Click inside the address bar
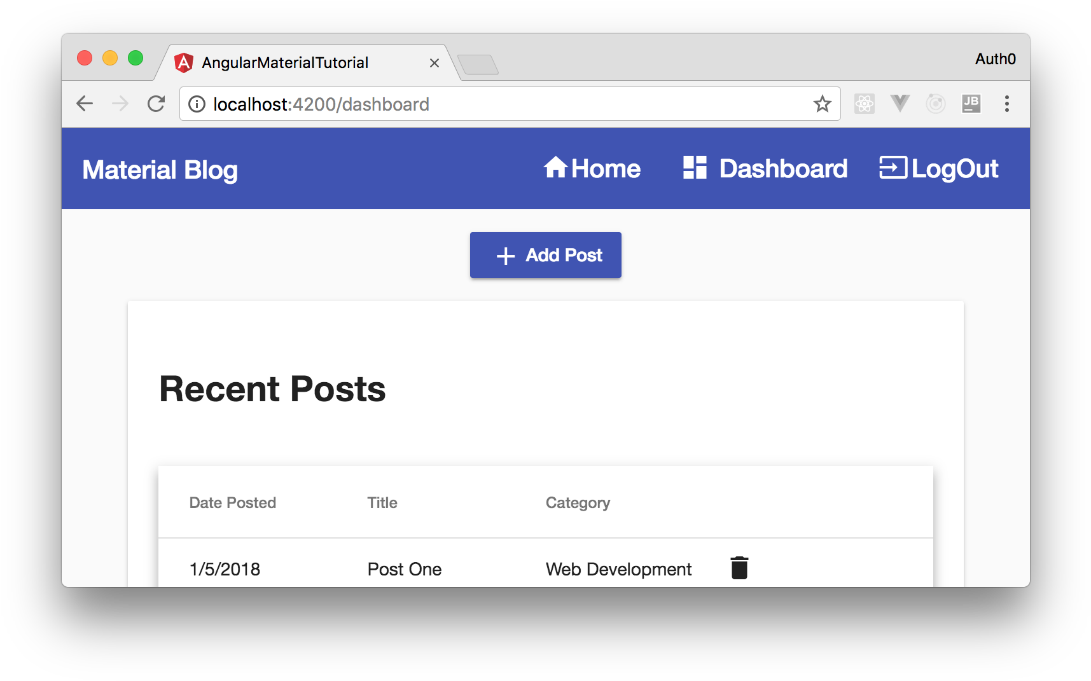 click(x=445, y=104)
